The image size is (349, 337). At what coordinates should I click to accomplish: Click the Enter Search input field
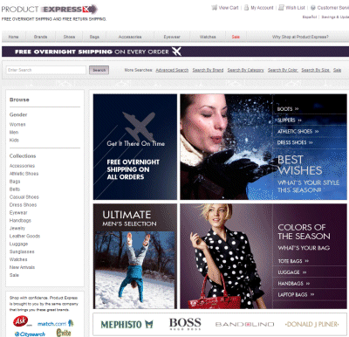[46, 70]
